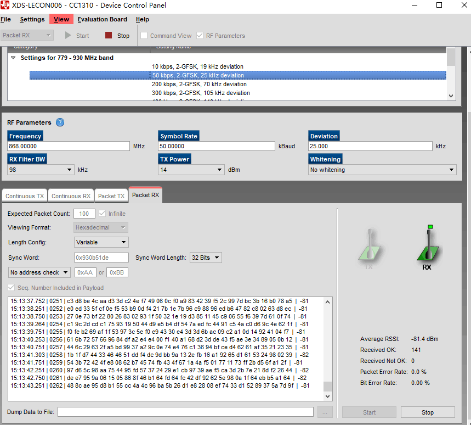Click the Start button below the statistics
471x425 pixels.
pos(369,412)
